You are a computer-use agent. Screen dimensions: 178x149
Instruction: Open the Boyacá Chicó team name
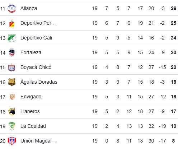[x=36, y=67]
